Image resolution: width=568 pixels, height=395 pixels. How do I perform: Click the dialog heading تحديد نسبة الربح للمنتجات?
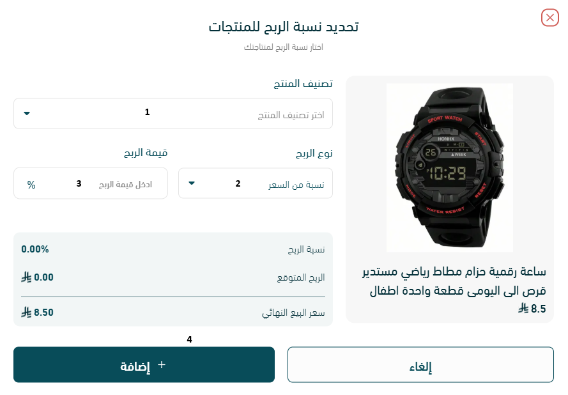click(x=284, y=26)
